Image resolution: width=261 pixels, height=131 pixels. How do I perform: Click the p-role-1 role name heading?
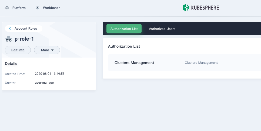point(24,39)
